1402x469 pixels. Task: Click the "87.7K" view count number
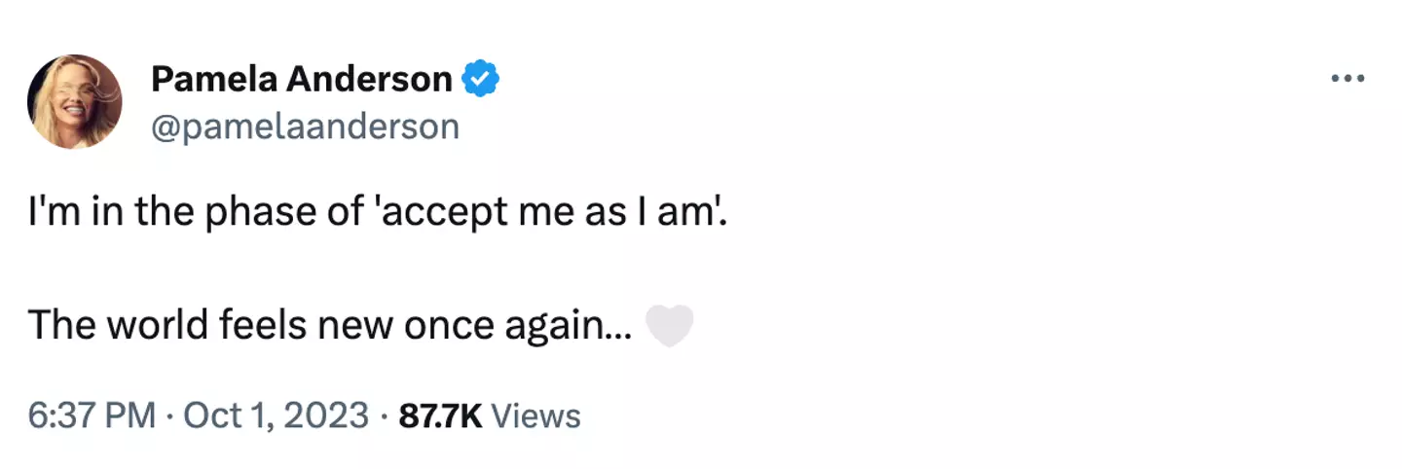[x=441, y=416]
